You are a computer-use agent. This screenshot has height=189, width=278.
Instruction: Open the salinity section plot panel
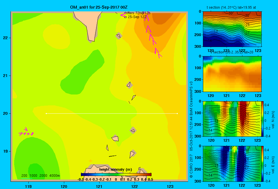(232, 74)
